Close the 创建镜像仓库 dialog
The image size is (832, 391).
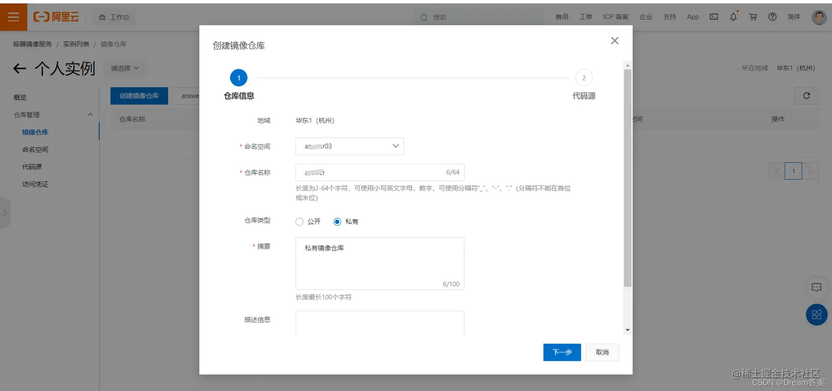point(615,41)
